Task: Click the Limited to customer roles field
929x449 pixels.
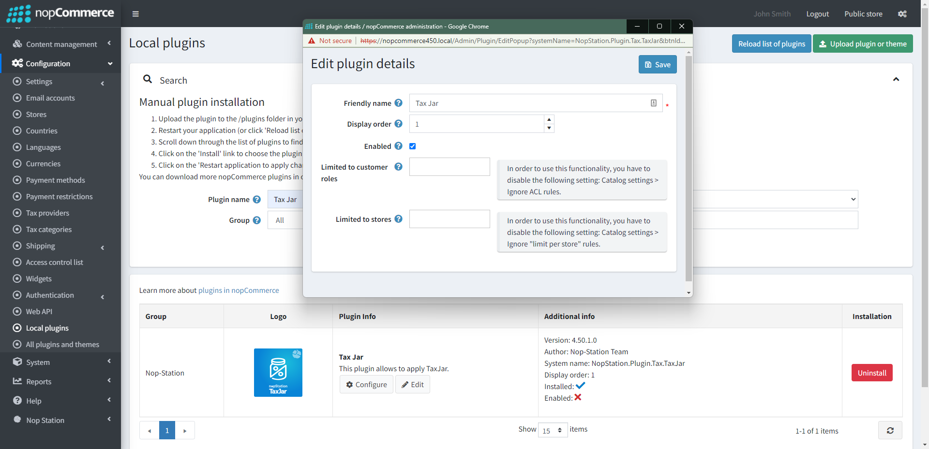Action: pyautogui.click(x=450, y=167)
